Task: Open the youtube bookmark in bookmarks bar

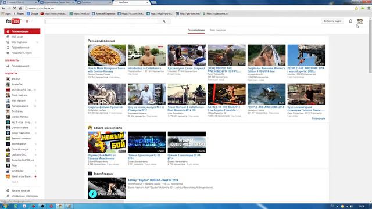Action: [x=53, y=13]
